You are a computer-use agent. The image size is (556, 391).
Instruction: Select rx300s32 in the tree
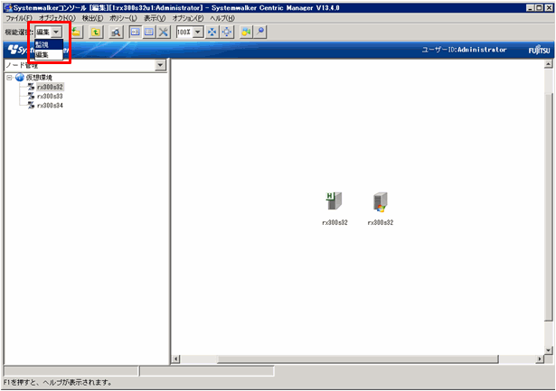tap(50, 87)
